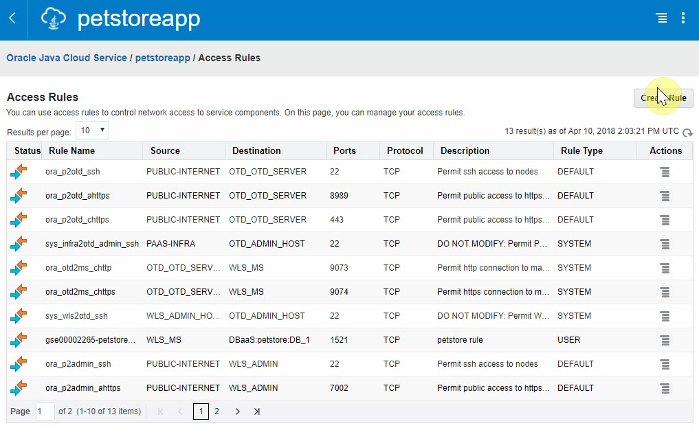The width and height of the screenshot is (699, 430).
Task: Select rule name sys_infra2otd_admin_ssh
Action: coord(92,244)
